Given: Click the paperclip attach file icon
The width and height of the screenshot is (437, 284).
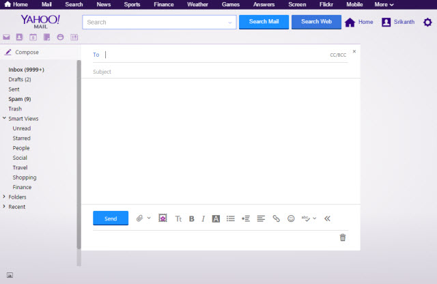Looking at the screenshot, I should click(139, 218).
